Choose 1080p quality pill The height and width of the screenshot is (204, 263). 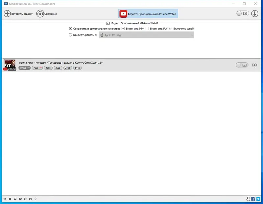[24, 68]
